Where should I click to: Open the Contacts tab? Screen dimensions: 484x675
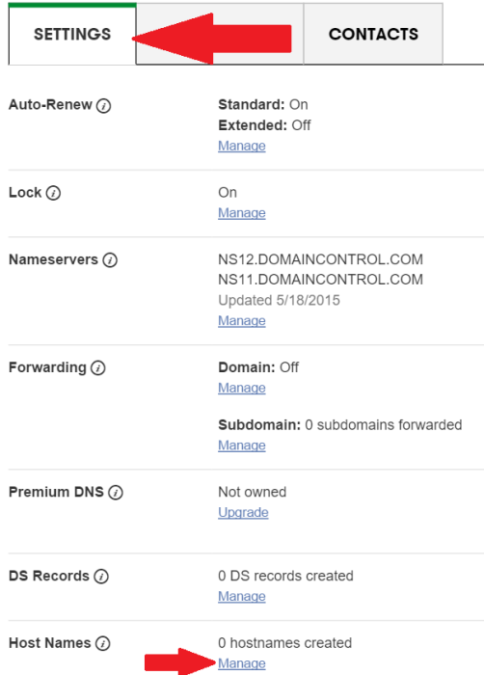pos(373,34)
